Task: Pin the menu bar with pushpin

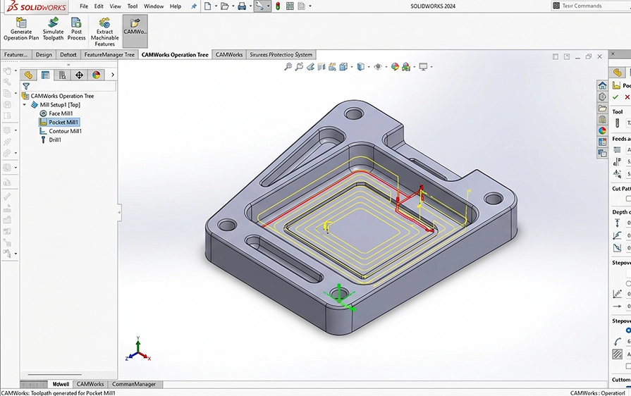Action: click(194, 6)
